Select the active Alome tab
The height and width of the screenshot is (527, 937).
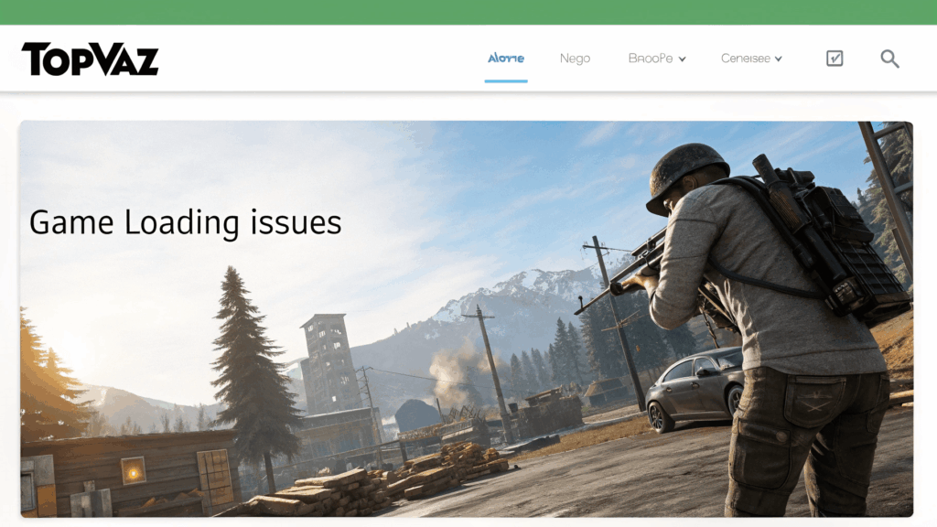pos(506,59)
